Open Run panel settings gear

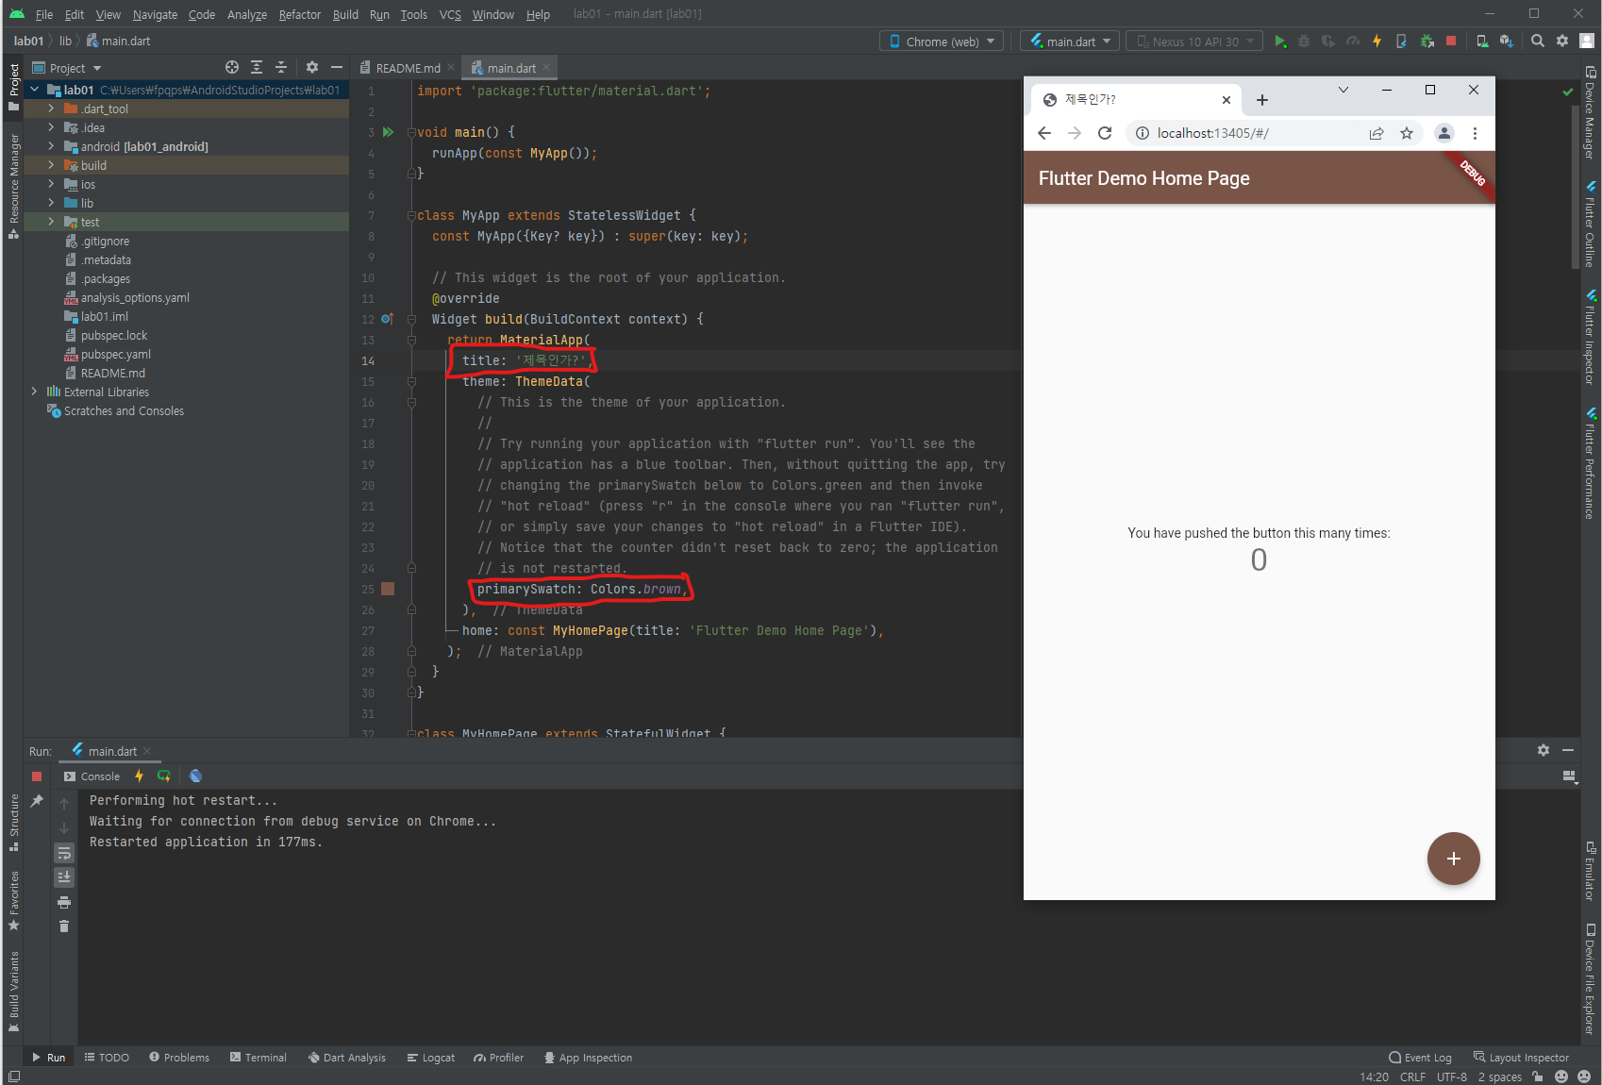[x=1544, y=750]
